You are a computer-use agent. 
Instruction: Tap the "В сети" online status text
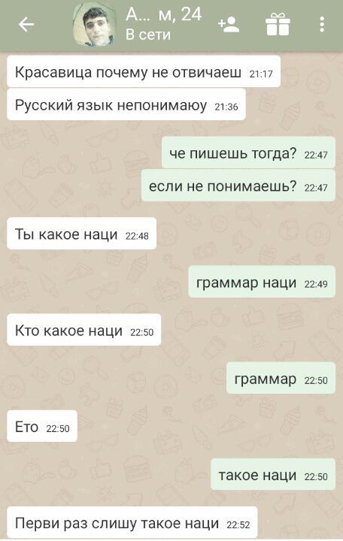click(x=148, y=35)
